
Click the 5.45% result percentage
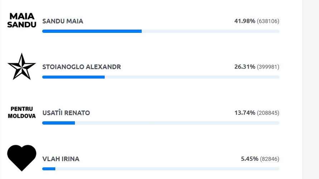(x=250, y=159)
